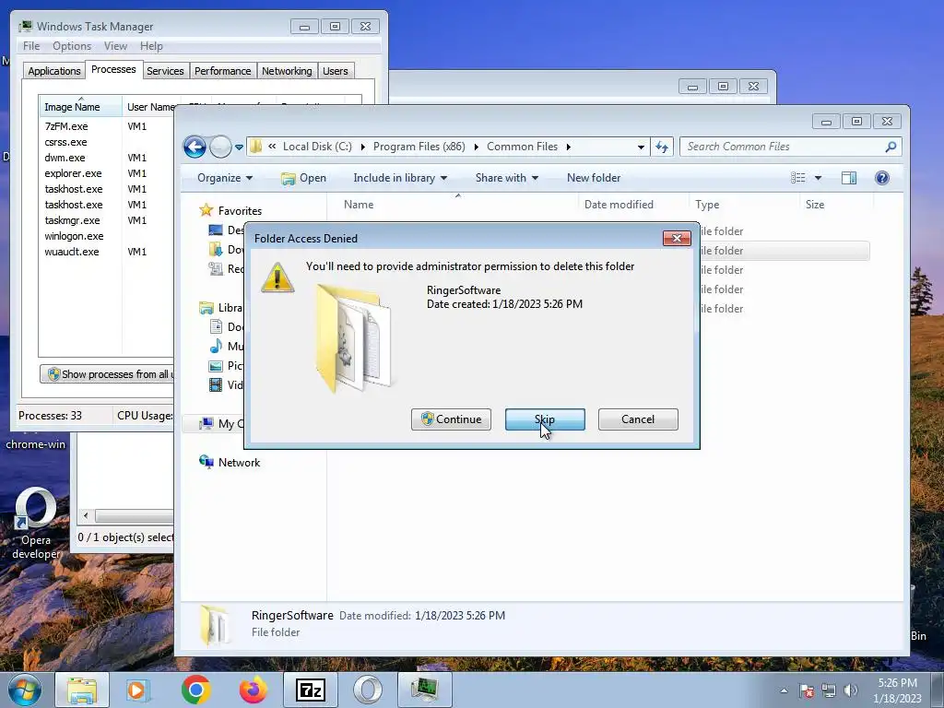This screenshot has height=708, width=944.
Task: Sort processes by Image Name column
Action: (x=81, y=107)
